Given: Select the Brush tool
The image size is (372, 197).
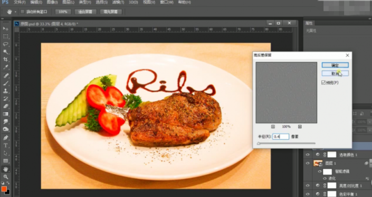Looking at the screenshot, I should click(5, 83).
